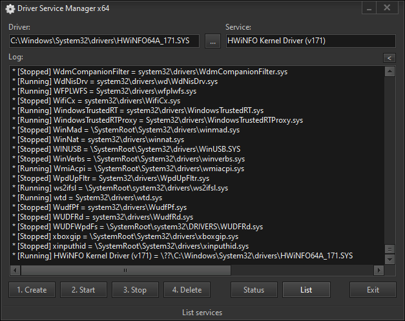
Task: Click the horizontal scrollbar thumb
Action: tap(125, 271)
